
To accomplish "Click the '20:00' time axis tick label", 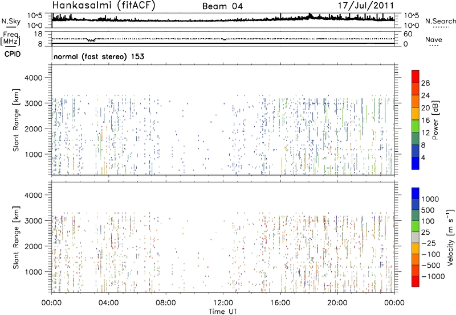I will 337,303.
